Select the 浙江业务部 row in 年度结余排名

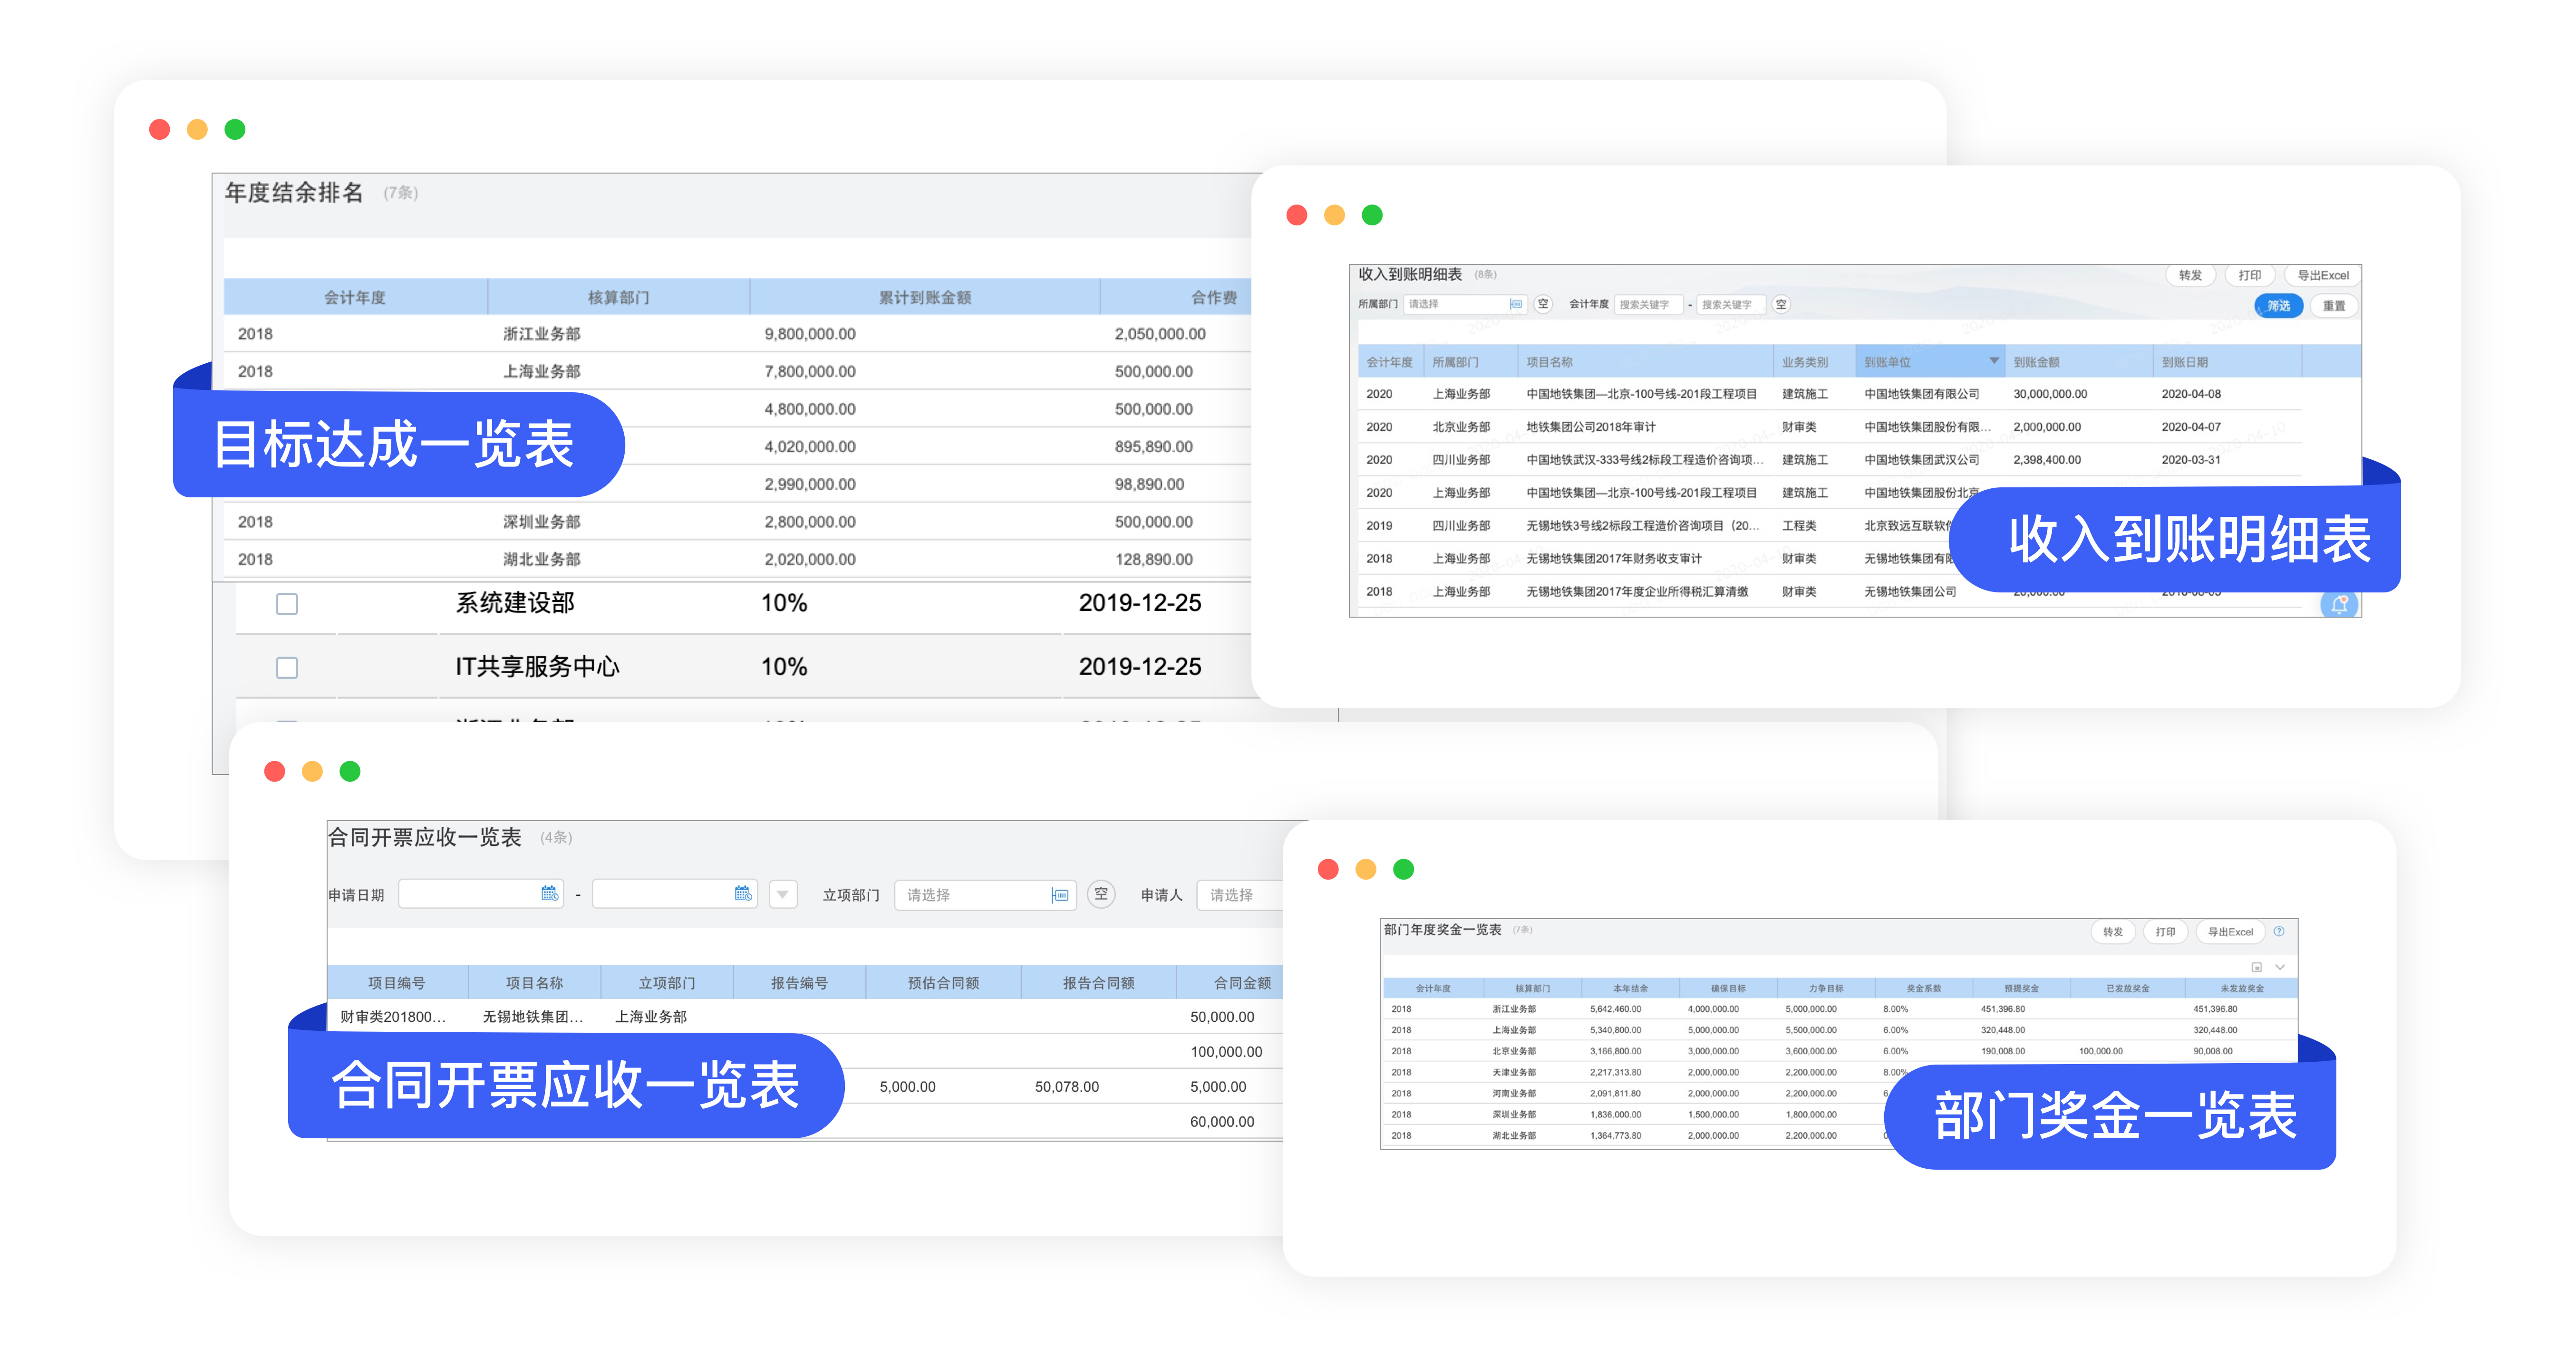coord(737,334)
